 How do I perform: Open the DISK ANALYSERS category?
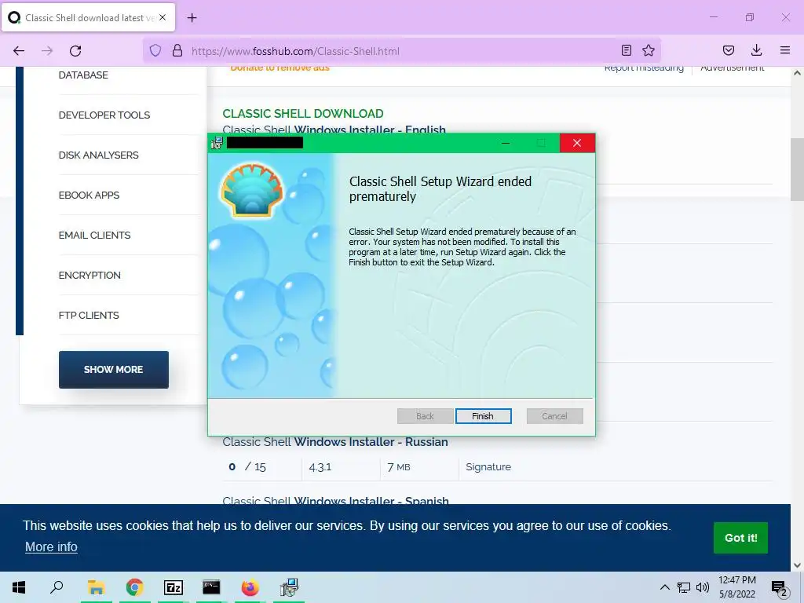[x=98, y=155]
